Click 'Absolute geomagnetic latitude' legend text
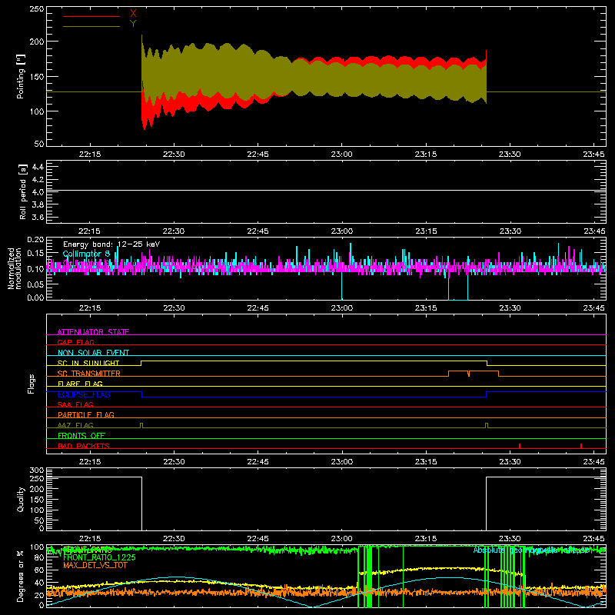Image resolution: width=615 pixels, height=615 pixels. pyautogui.click(x=531, y=550)
